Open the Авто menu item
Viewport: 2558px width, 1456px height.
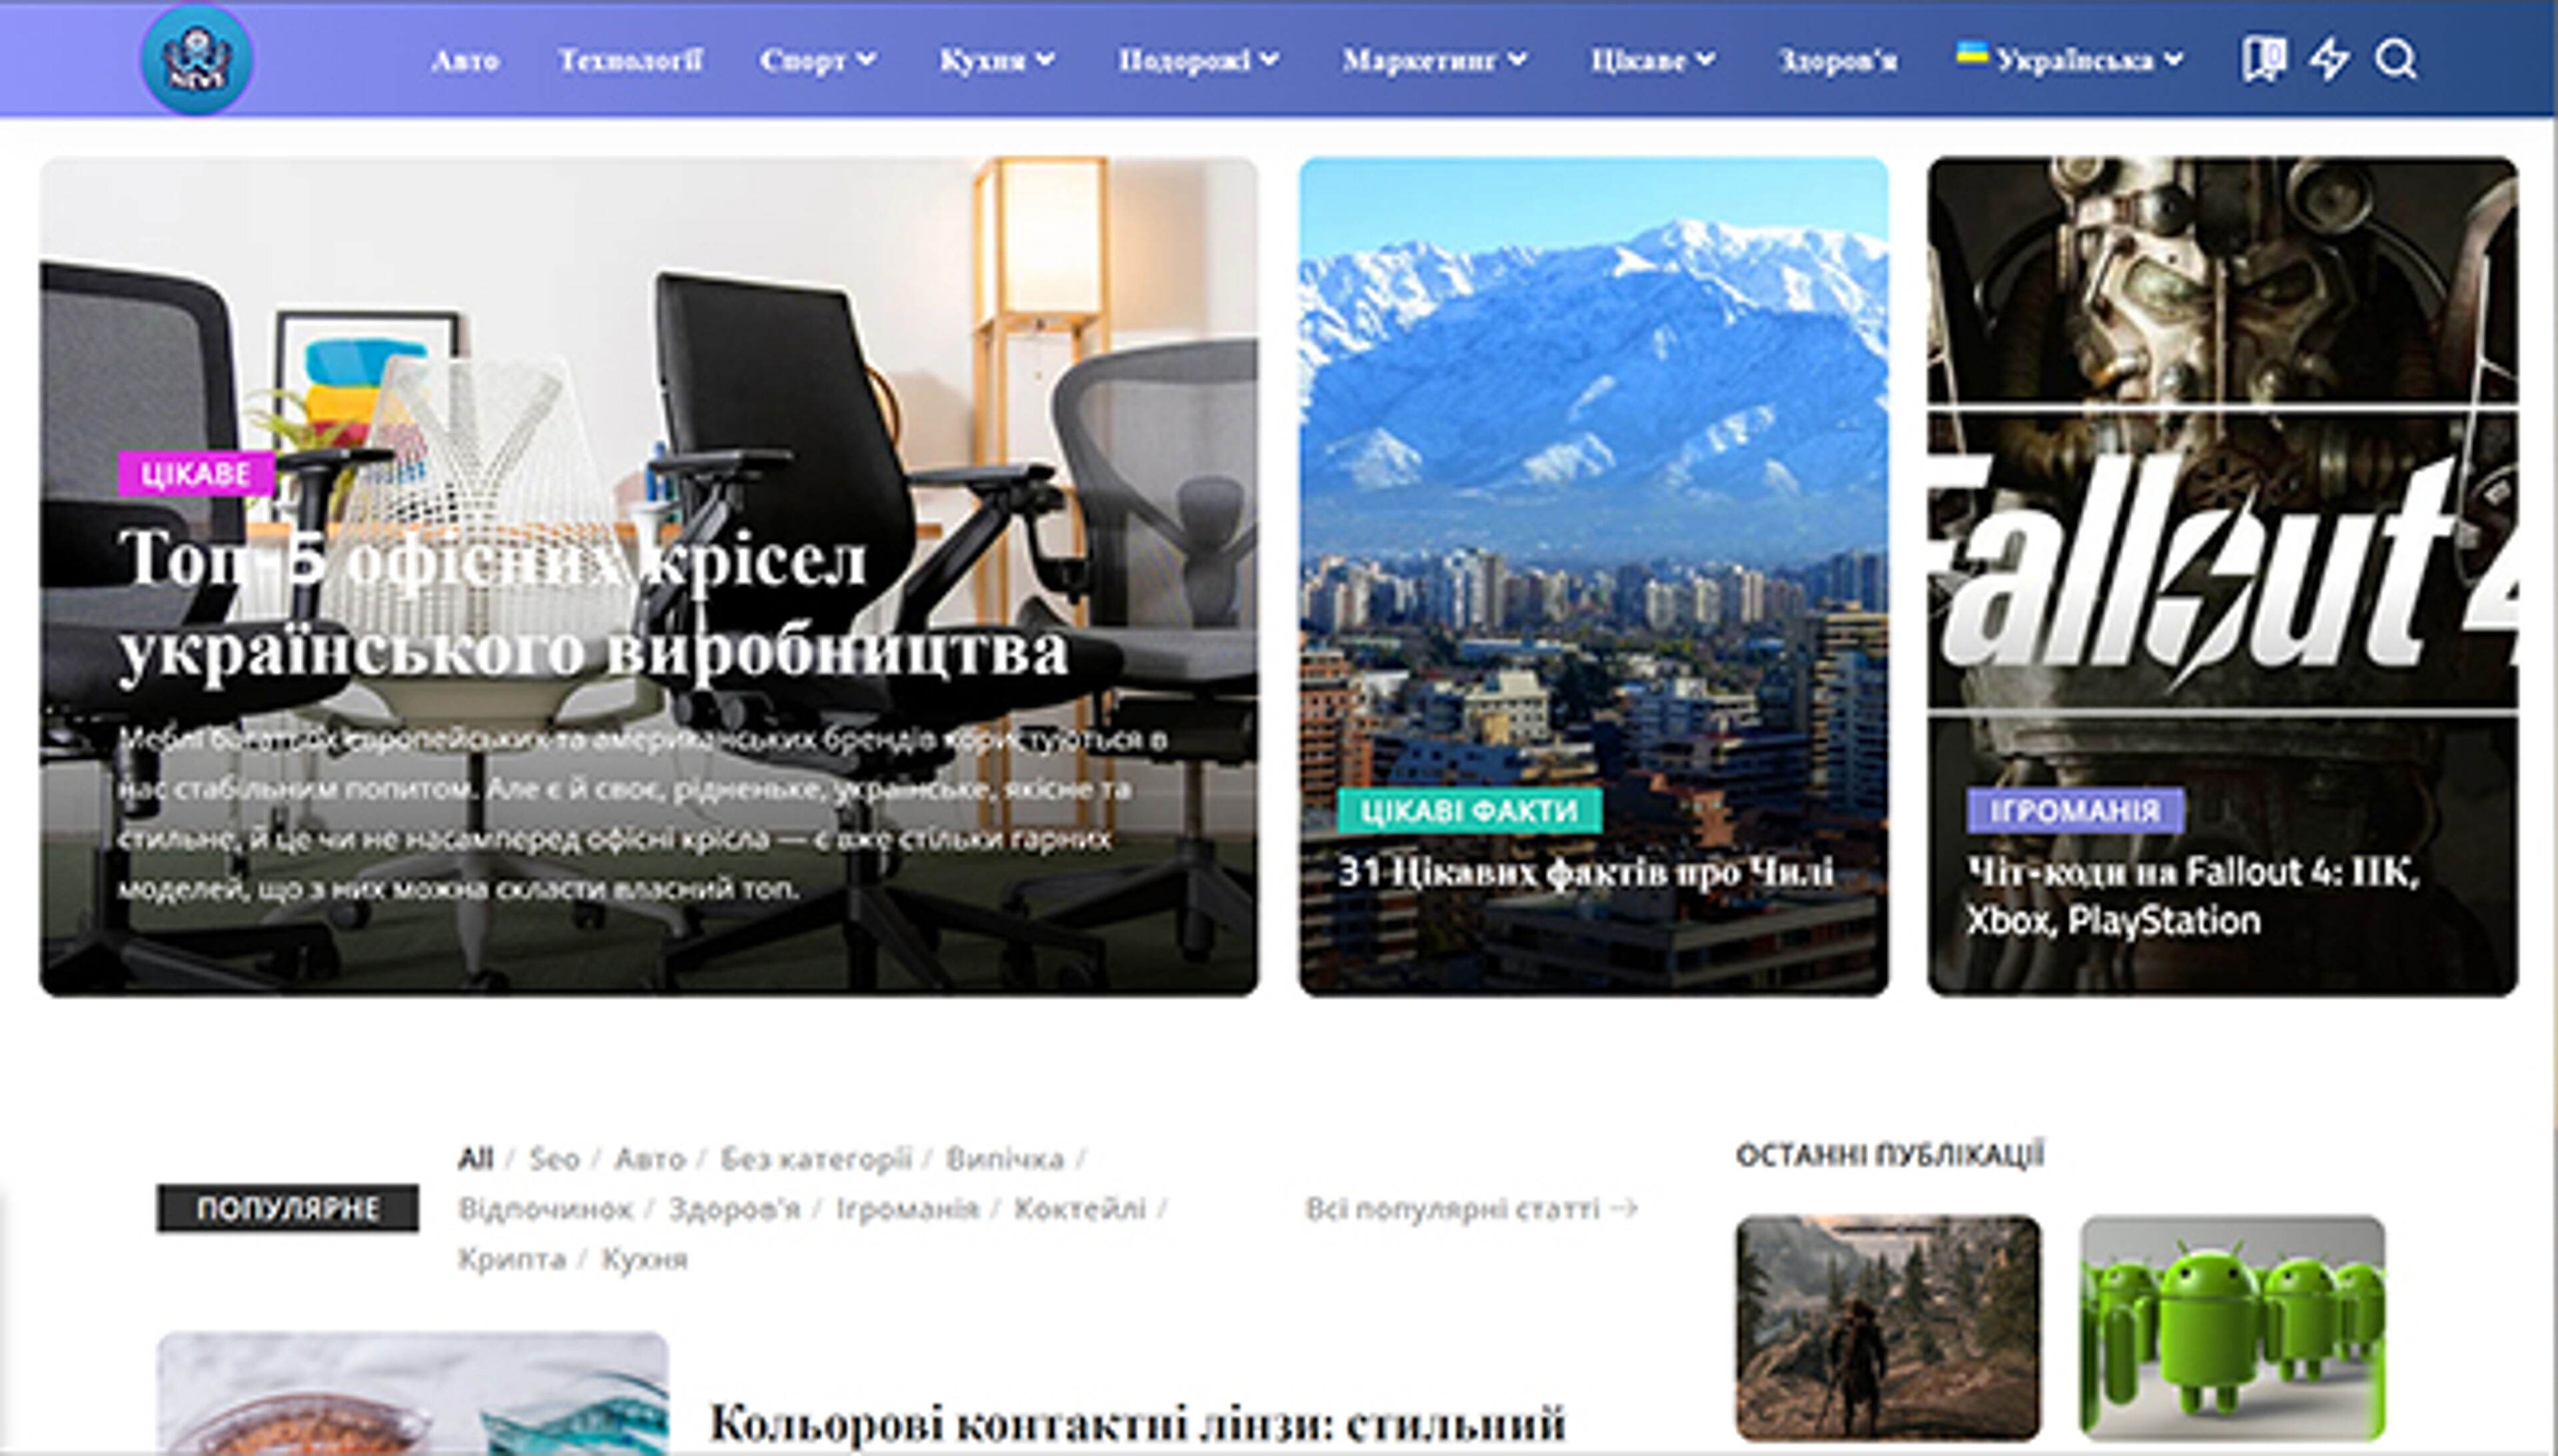[466, 60]
